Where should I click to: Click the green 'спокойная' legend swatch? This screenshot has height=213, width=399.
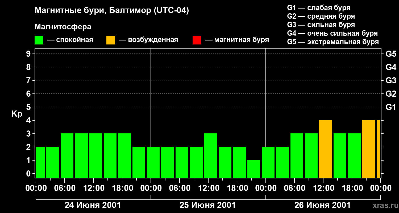point(39,40)
